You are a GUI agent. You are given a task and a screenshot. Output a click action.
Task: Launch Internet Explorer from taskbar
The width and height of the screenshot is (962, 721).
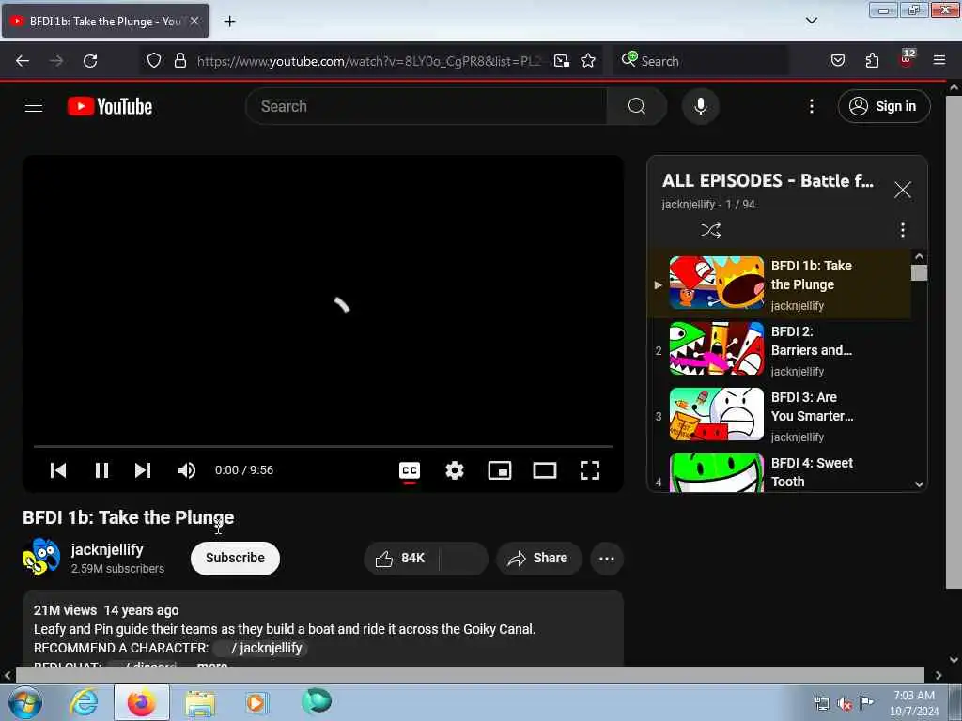tap(84, 702)
